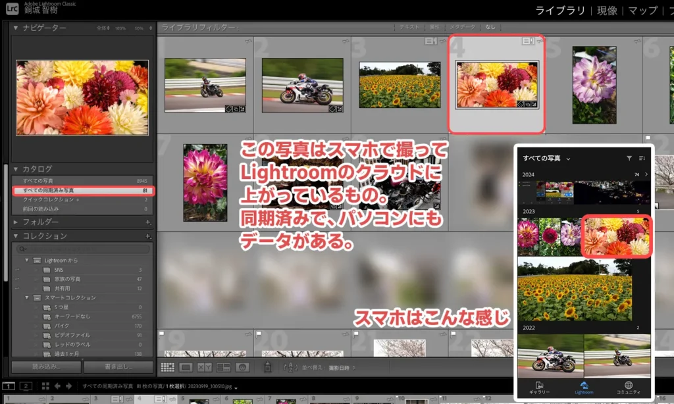Switch to loupe view in the toolbar
Screen dimensions: 674x404
[186, 367]
